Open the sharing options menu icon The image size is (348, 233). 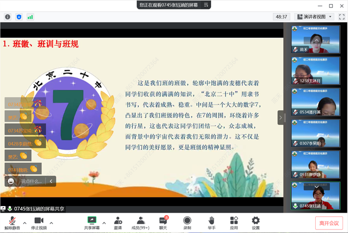point(206,4)
